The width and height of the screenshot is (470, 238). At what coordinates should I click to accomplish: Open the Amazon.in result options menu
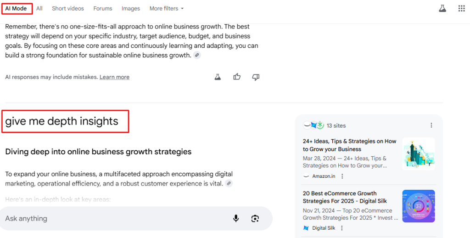tap(342, 176)
